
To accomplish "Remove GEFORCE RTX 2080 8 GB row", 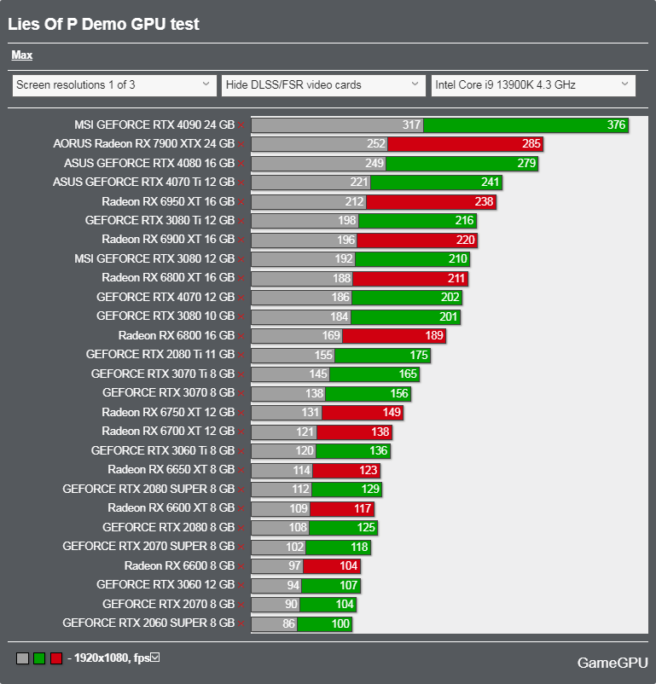I will click(241, 528).
